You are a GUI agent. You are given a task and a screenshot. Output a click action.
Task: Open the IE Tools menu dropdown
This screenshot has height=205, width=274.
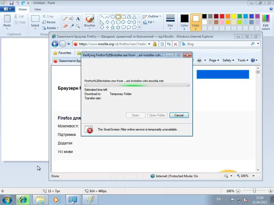243,60
